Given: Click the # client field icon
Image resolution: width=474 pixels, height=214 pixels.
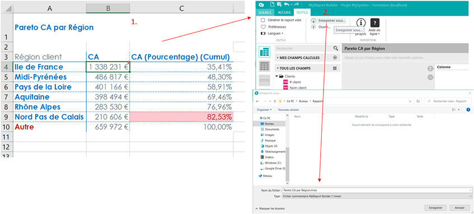Looking at the screenshot, I should [285, 82].
